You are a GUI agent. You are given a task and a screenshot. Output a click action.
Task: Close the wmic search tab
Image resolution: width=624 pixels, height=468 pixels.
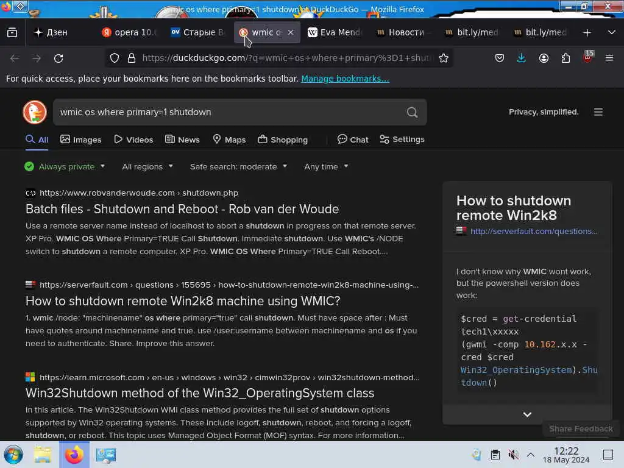click(291, 33)
